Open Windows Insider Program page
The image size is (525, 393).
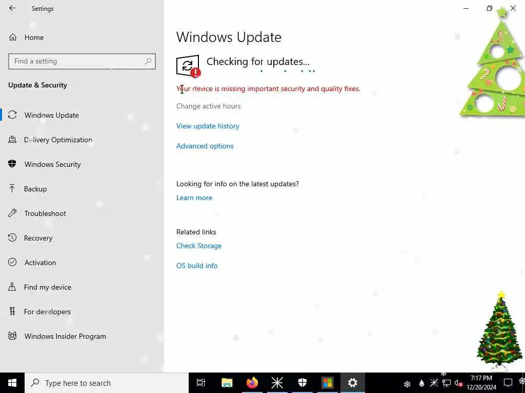[x=82, y=336]
